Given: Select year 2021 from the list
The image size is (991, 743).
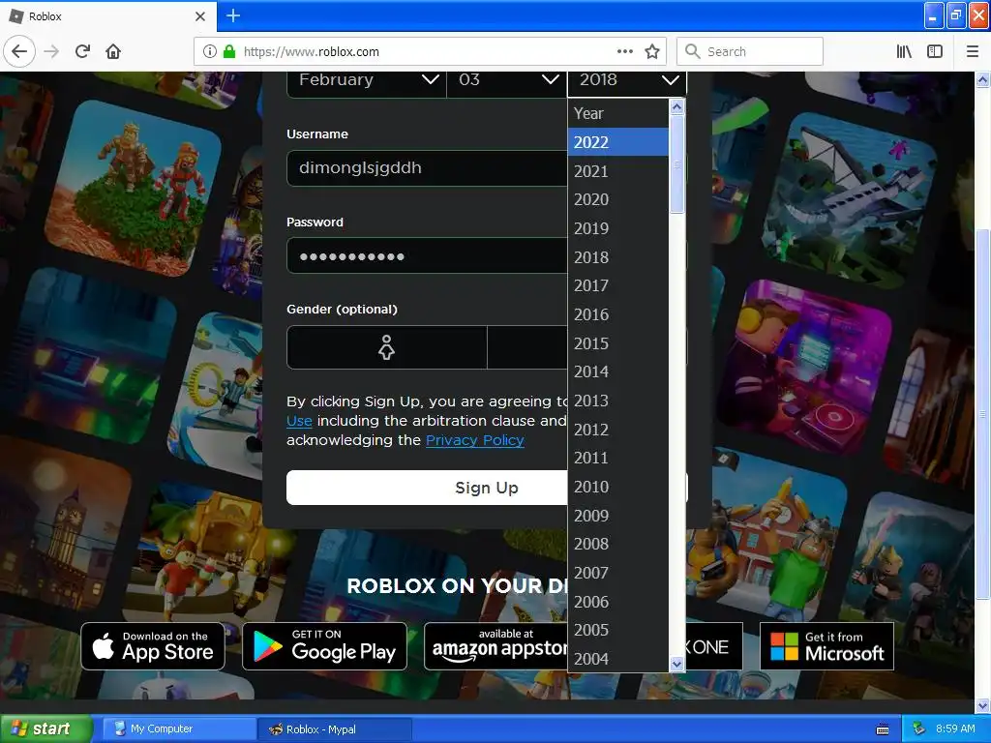Looking at the screenshot, I should click(x=617, y=171).
